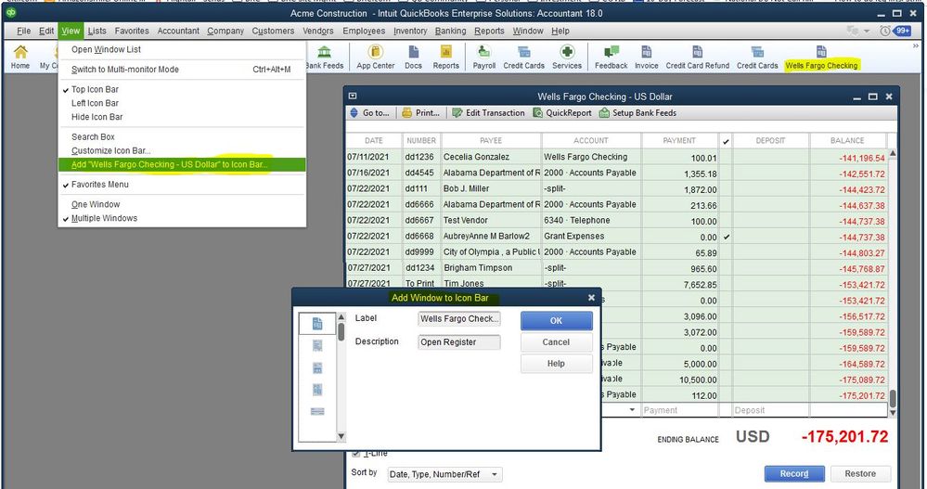Click the register vertical scrollbar thumb
The image size is (927, 489).
click(x=893, y=398)
